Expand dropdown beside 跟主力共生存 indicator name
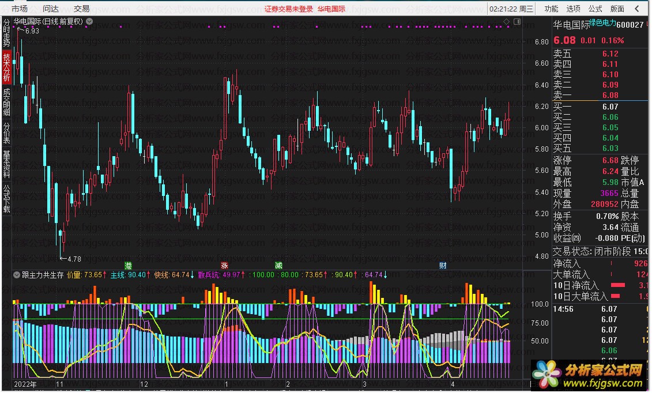 coord(17,275)
